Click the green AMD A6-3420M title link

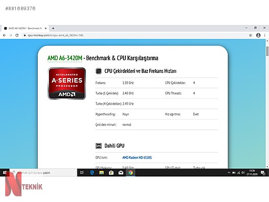click(x=65, y=58)
